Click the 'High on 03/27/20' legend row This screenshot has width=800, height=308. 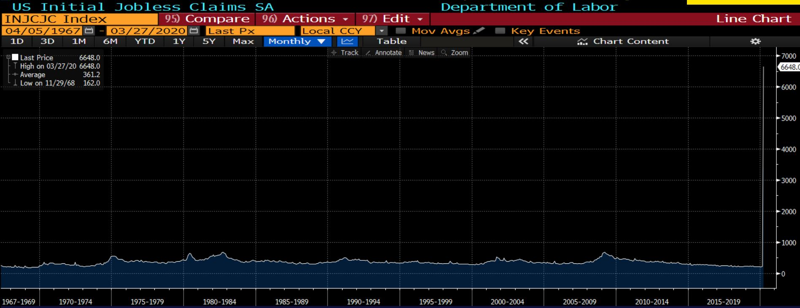(x=60, y=66)
